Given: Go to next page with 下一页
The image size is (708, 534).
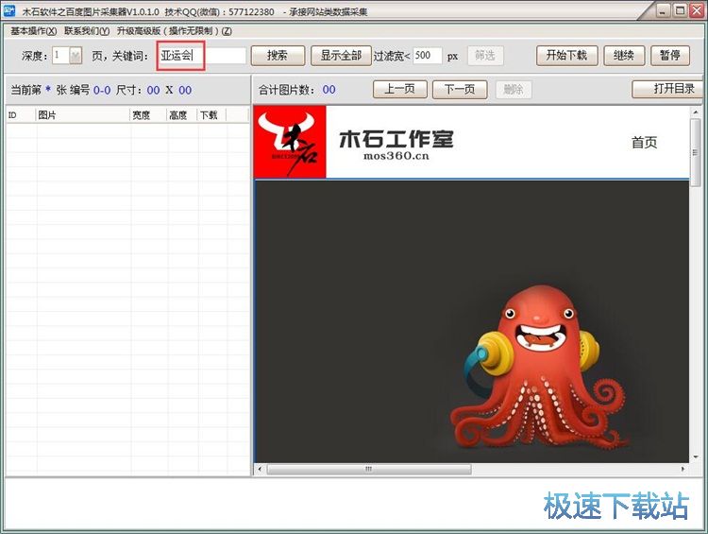Looking at the screenshot, I should click(x=459, y=90).
